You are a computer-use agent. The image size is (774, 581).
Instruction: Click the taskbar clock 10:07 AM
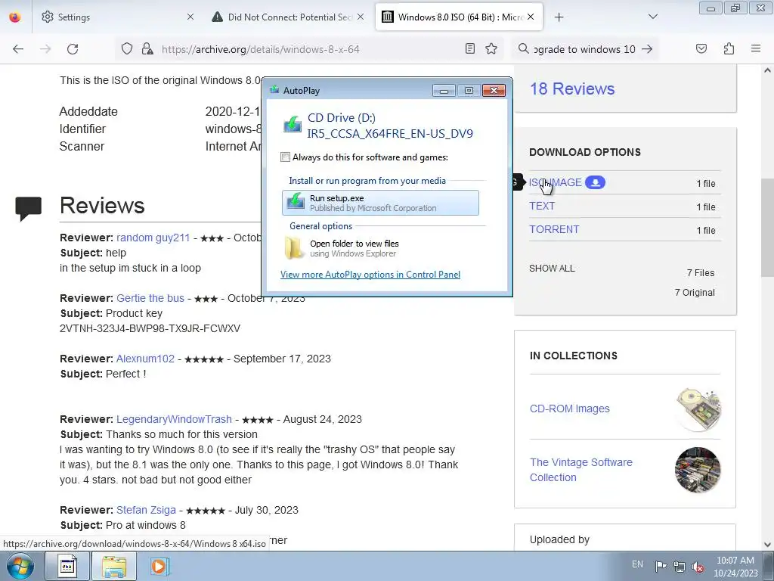point(735,567)
